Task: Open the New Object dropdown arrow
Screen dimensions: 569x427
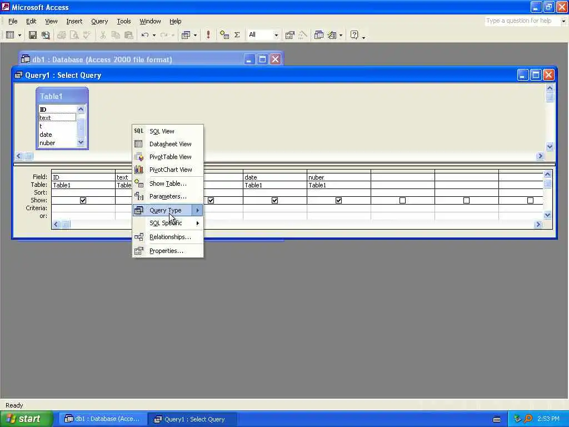Action: (341, 35)
